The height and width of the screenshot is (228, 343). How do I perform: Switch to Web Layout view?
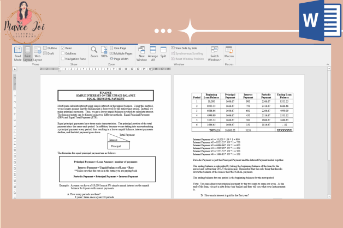point(37,53)
